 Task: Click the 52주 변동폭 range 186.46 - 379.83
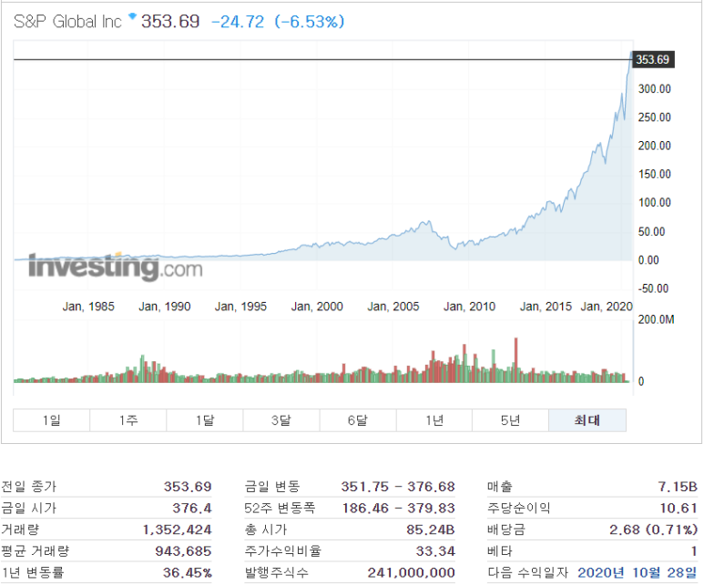399,509
